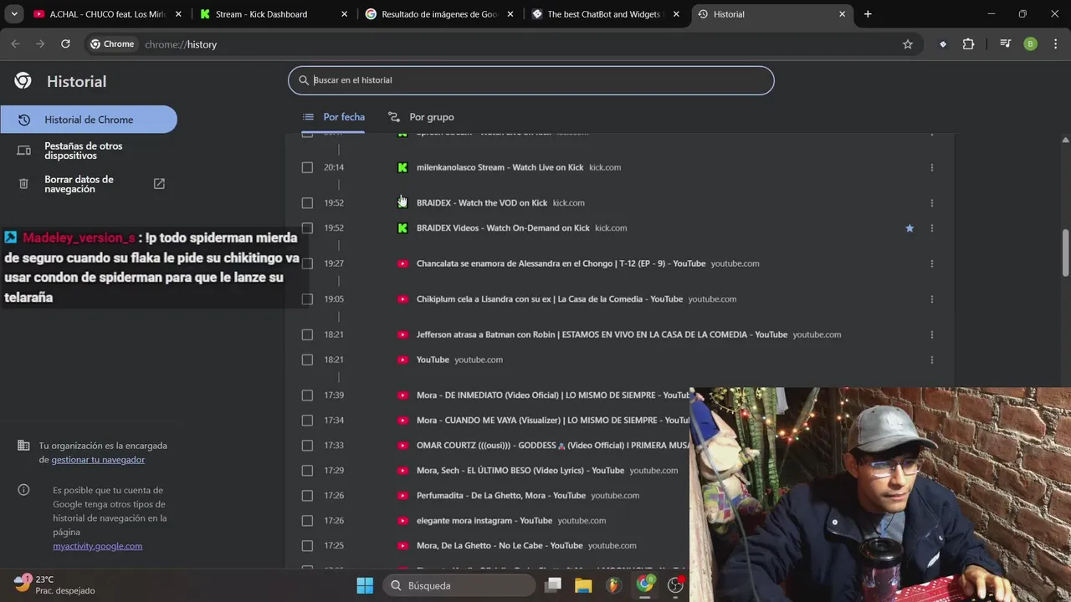The width and height of the screenshot is (1071, 602).
Task: Open Windows Start menu
Action: pos(365,585)
